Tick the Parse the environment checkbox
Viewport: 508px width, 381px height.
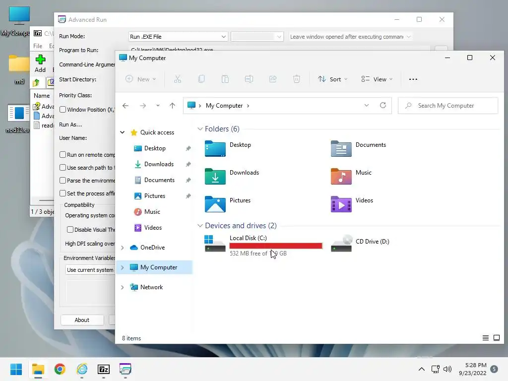coord(63,181)
